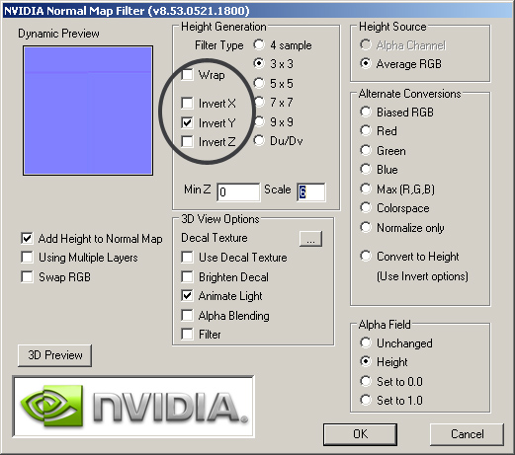Screen dimensions: 515x455
Task: Choose the 7 x 7 filter type
Action: (259, 103)
